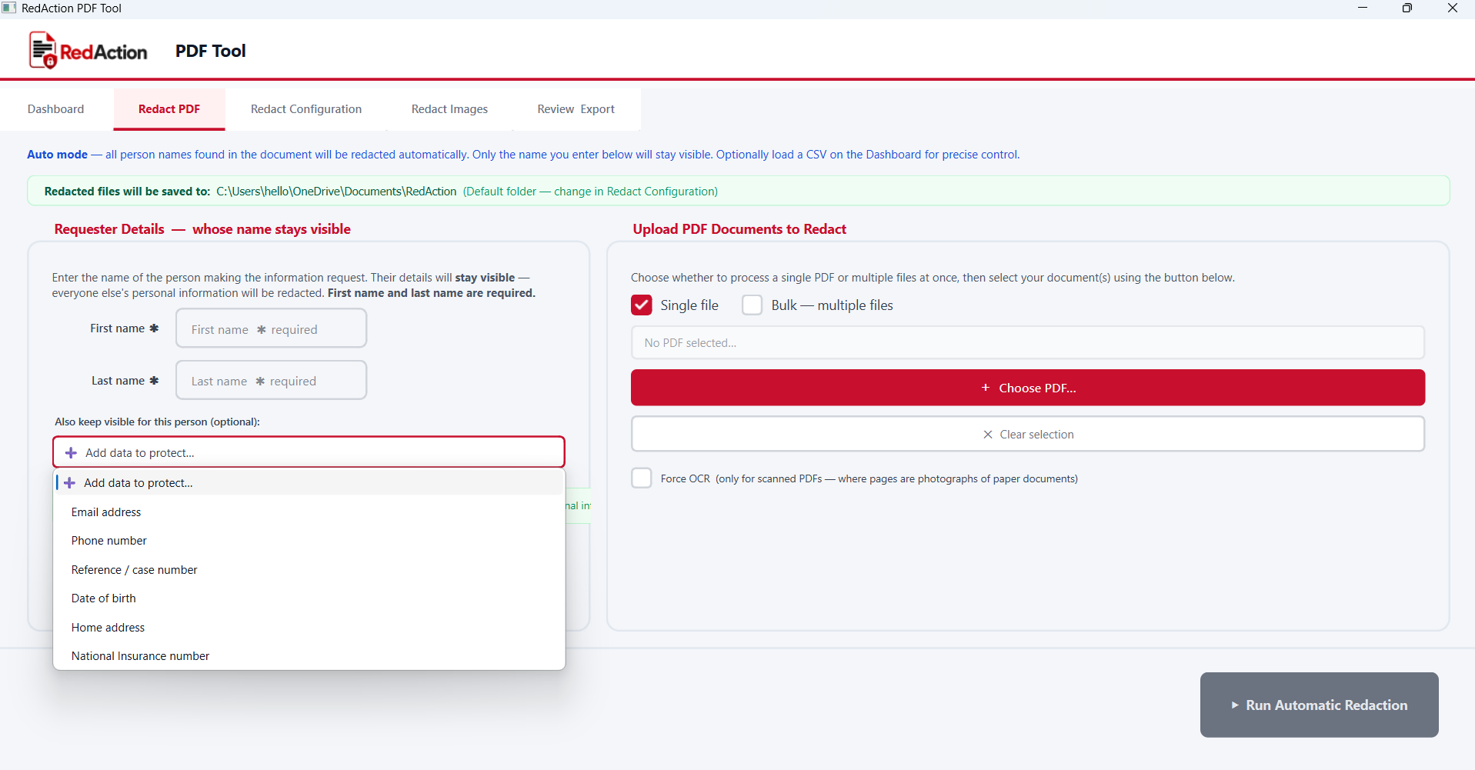Image resolution: width=1475 pixels, height=770 pixels.
Task: Restore down the RedAction window
Action: coord(1407,8)
